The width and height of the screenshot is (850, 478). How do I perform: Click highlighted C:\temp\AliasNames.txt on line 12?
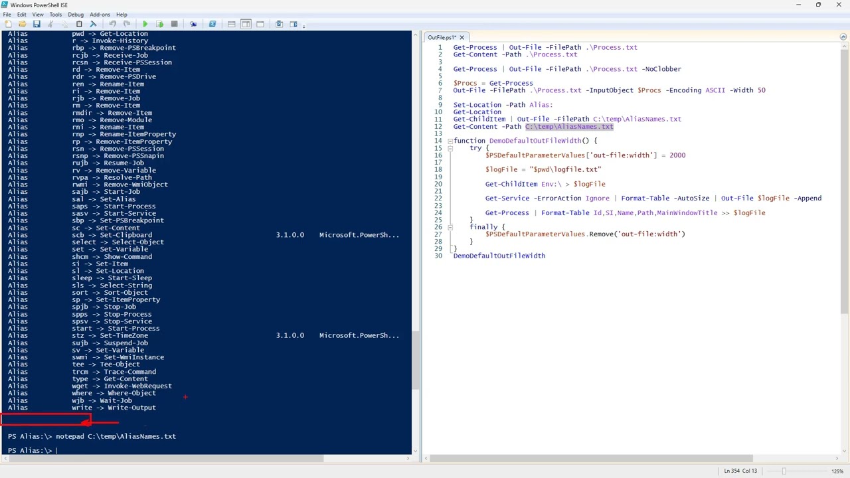coord(569,127)
